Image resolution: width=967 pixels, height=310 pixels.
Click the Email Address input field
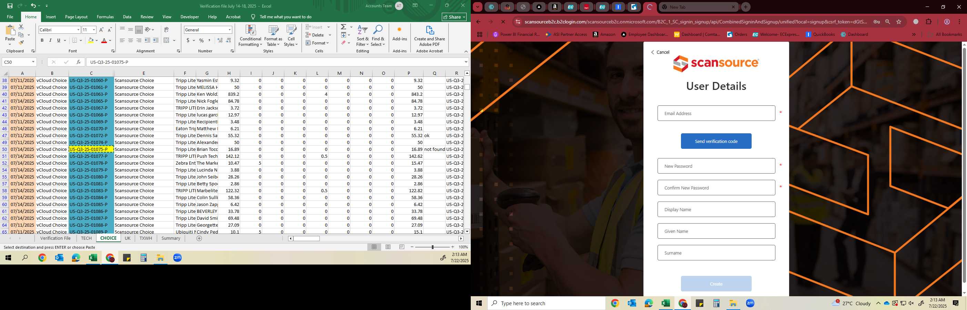click(716, 113)
